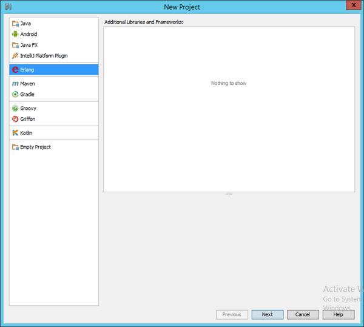Click the disabled Previous button
The width and height of the screenshot is (364, 327).
click(x=232, y=314)
